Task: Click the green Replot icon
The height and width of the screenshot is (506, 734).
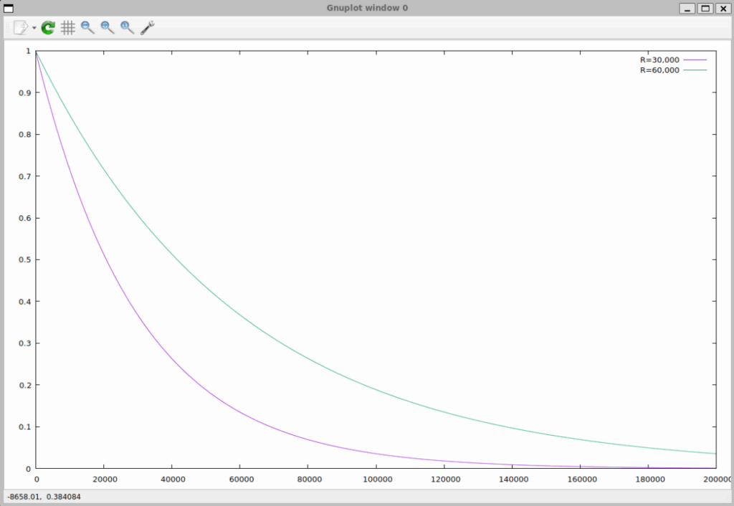Action: pyautogui.click(x=48, y=28)
